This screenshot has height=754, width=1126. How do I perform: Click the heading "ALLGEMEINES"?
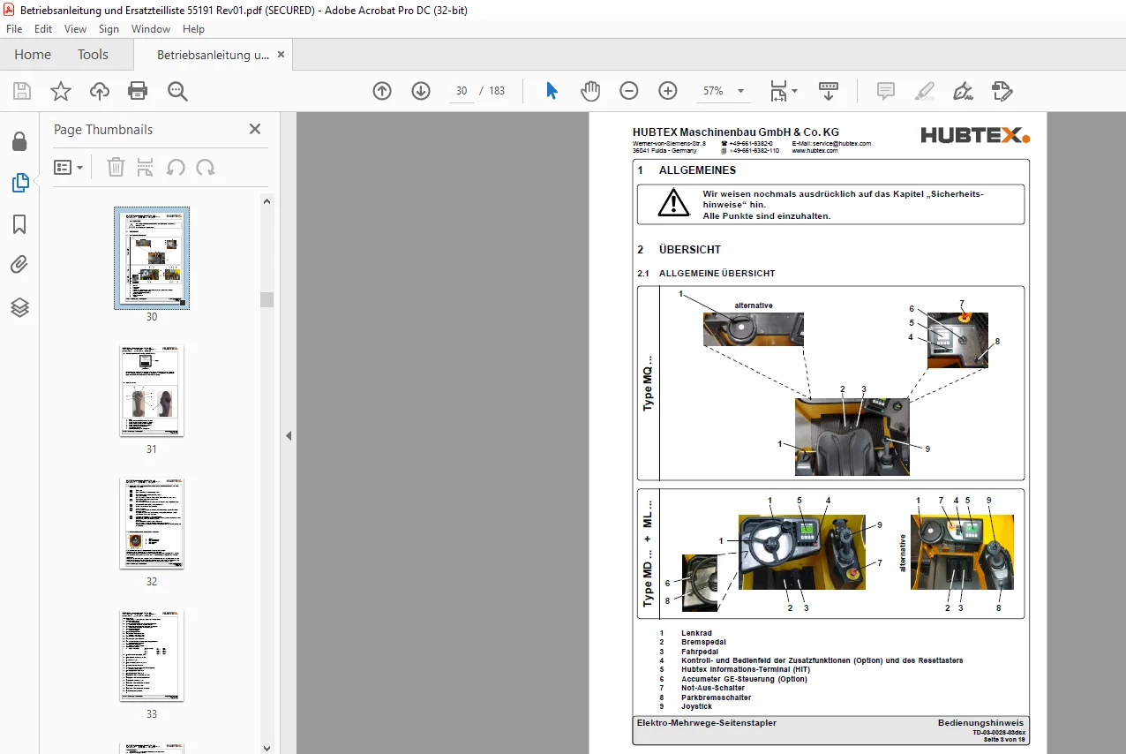[697, 170]
